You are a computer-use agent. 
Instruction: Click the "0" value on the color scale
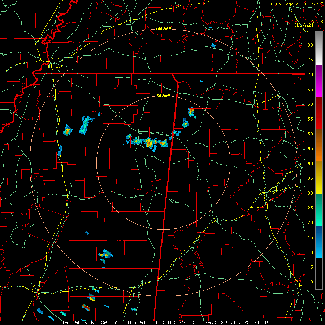click(312, 282)
